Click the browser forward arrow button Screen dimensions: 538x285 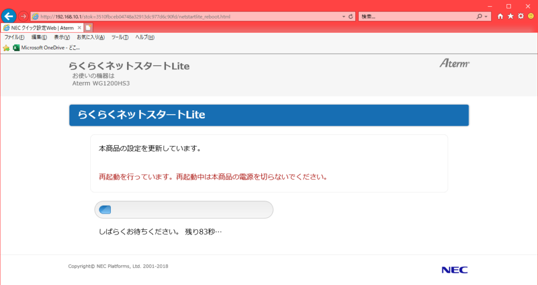click(23, 16)
